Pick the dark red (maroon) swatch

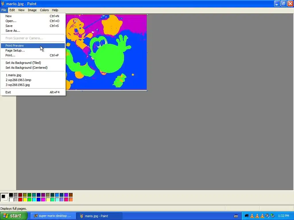20,195
